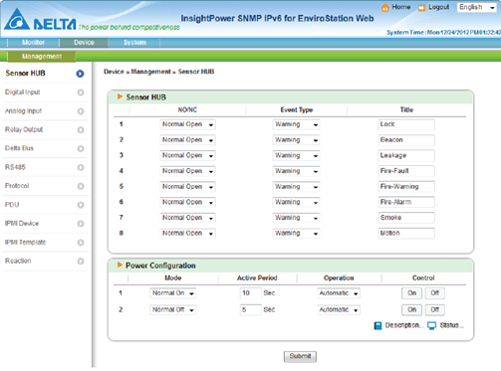Screen dimensions: 501x371
Task: Click On button for power row 1
Action: click(411, 293)
